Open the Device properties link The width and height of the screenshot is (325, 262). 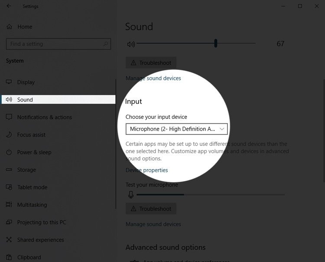147,170
